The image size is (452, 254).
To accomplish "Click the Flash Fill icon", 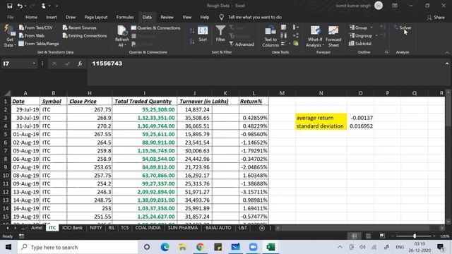I will (x=284, y=28).
